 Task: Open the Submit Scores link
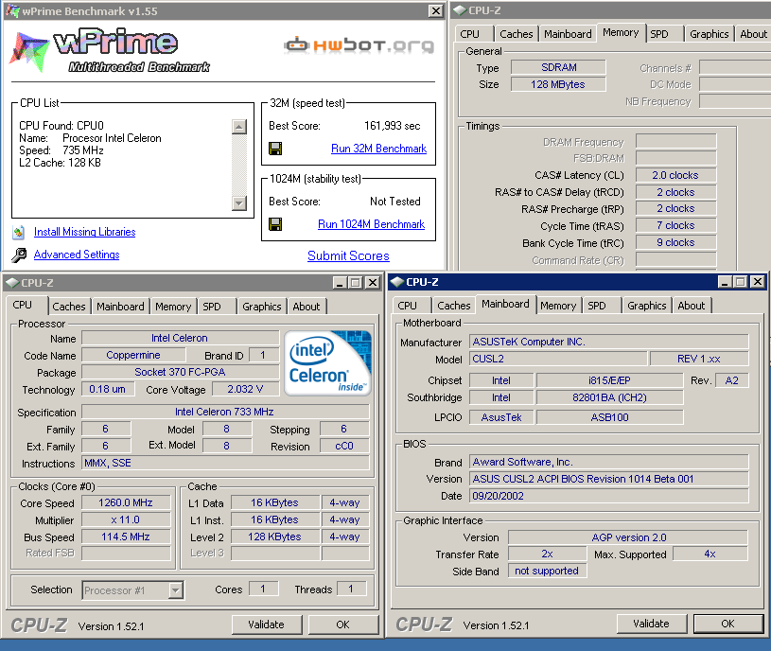348,255
